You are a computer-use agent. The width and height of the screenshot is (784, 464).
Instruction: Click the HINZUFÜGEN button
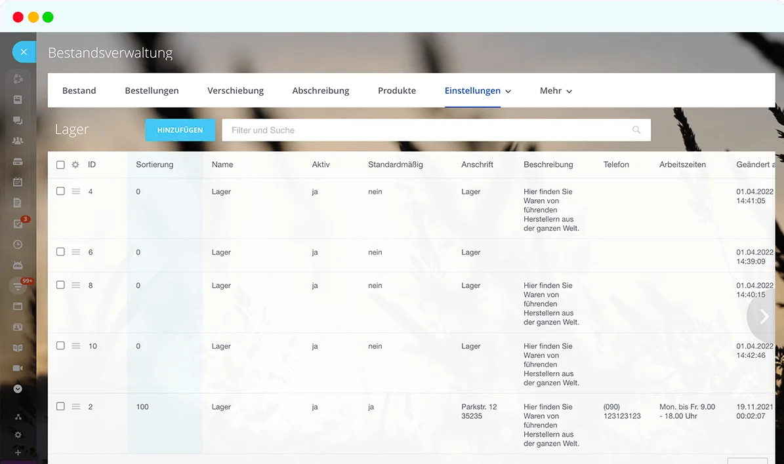pyautogui.click(x=180, y=130)
